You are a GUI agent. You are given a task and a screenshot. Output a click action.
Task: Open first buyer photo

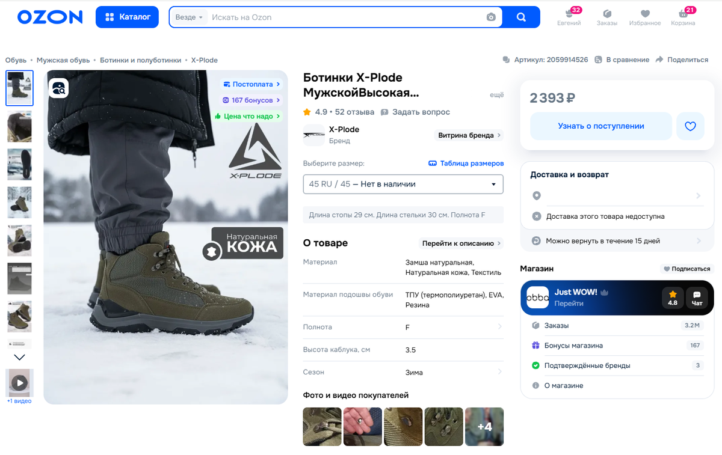322,427
